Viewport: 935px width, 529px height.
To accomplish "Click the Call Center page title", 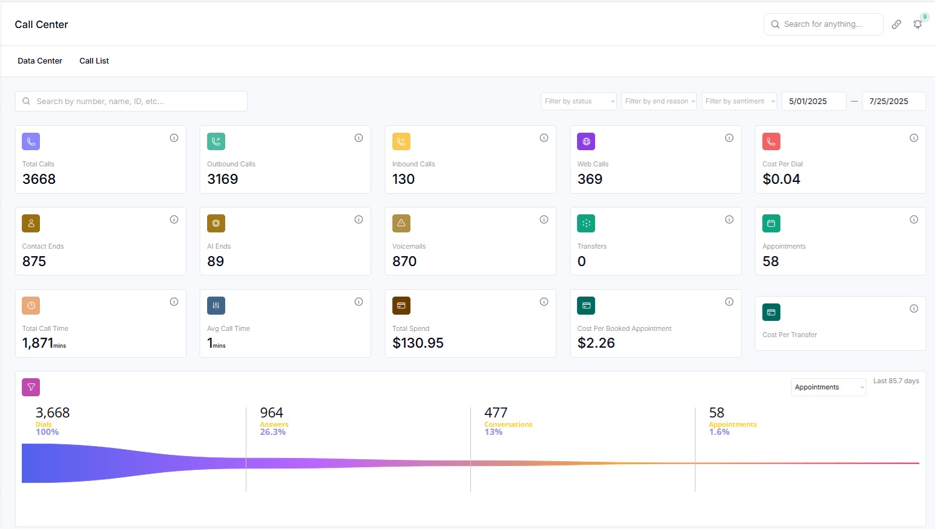I will coord(41,24).
